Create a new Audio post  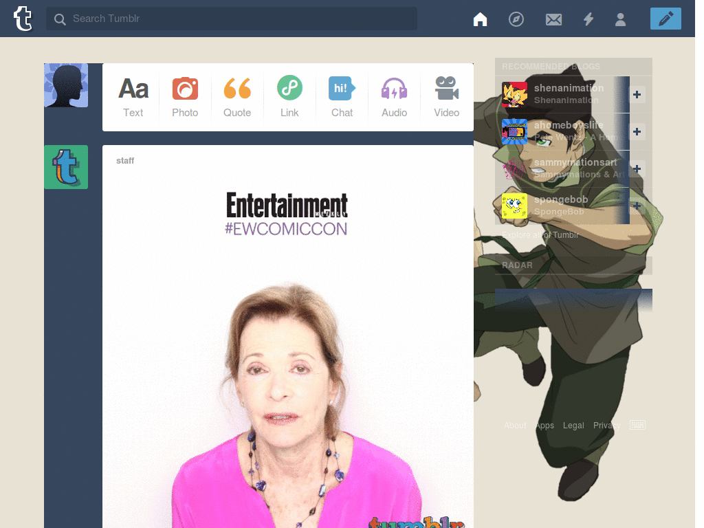(x=394, y=97)
